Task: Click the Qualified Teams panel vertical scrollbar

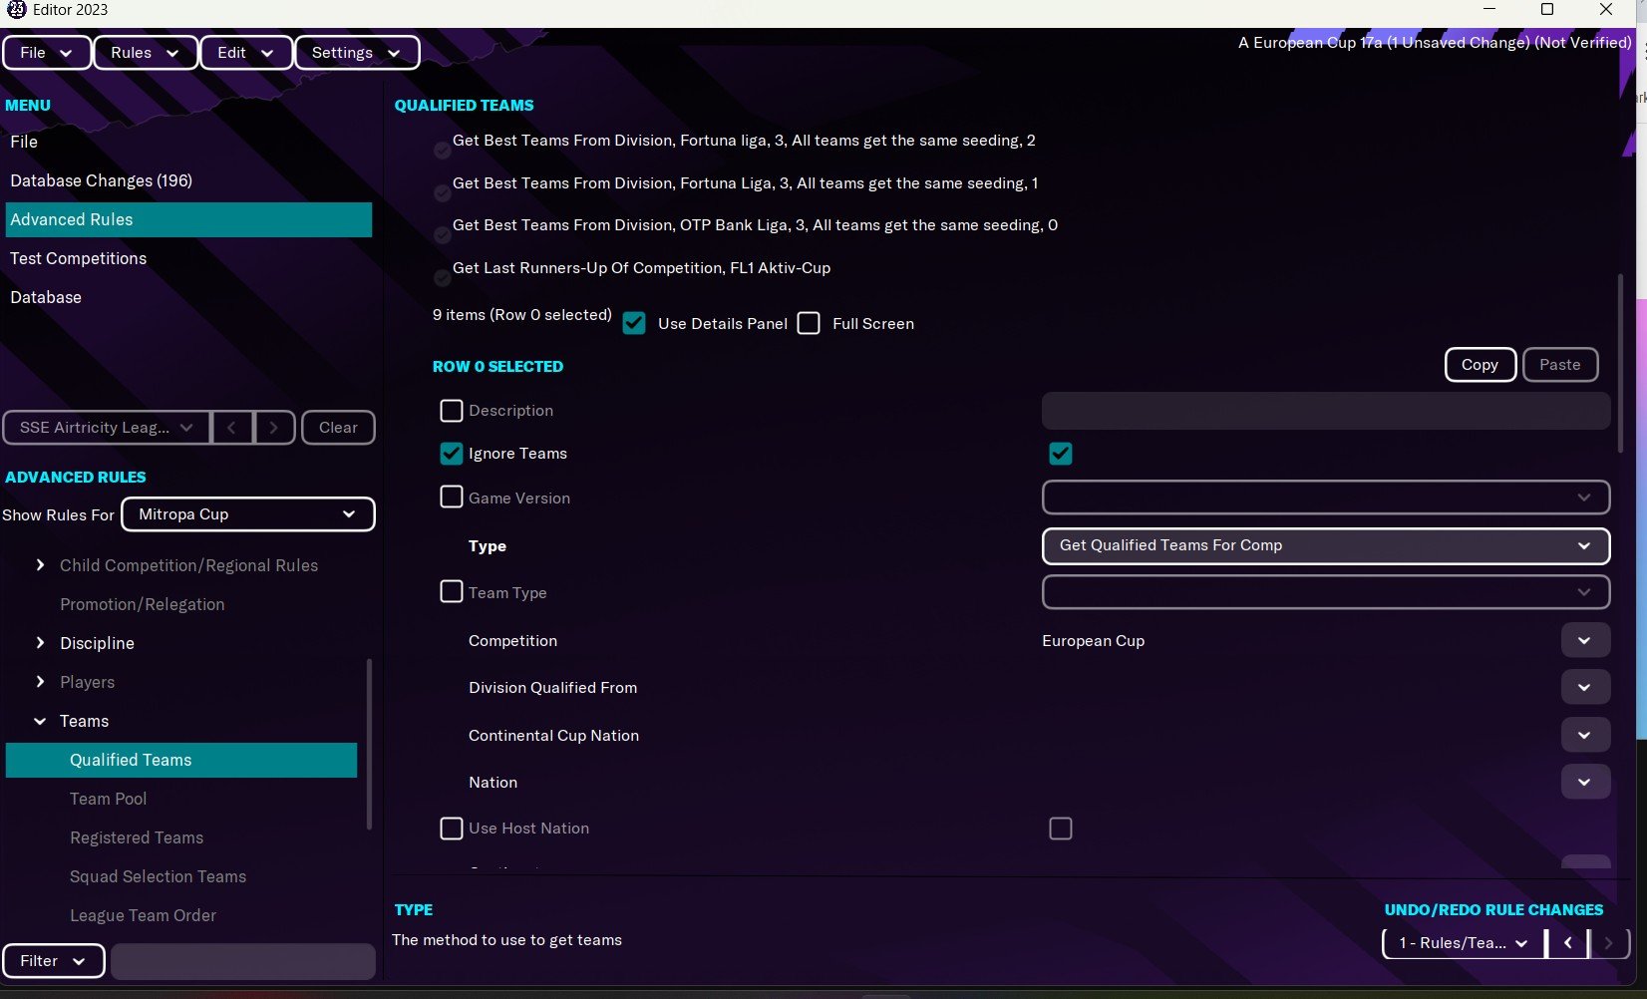Action: 1621,364
